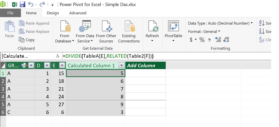Open From Data Service import menu
Image resolution: width=279 pixels, height=127 pixels.
[x=85, y=32]
